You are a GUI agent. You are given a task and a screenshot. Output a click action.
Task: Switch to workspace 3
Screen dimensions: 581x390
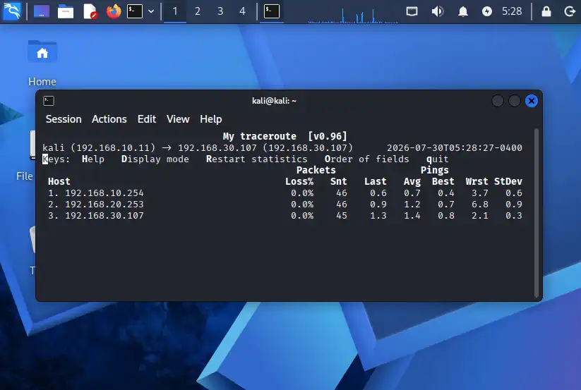220,11
